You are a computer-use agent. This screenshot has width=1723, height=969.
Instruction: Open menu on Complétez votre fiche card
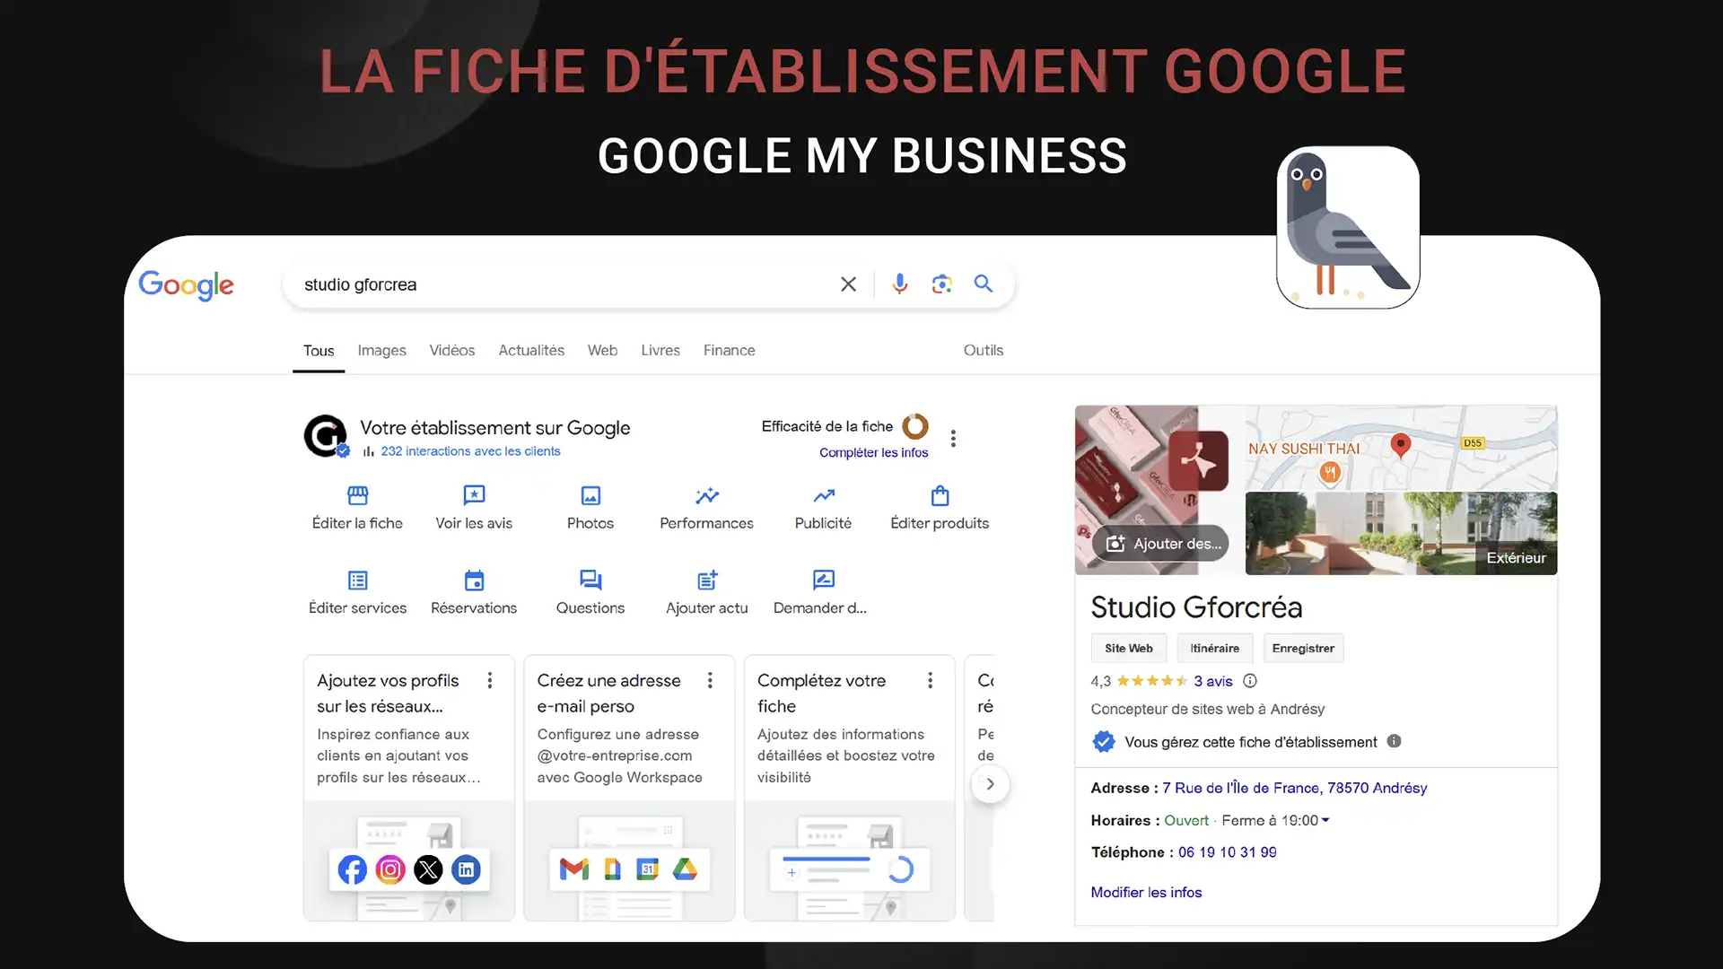[x=931, y=681]
